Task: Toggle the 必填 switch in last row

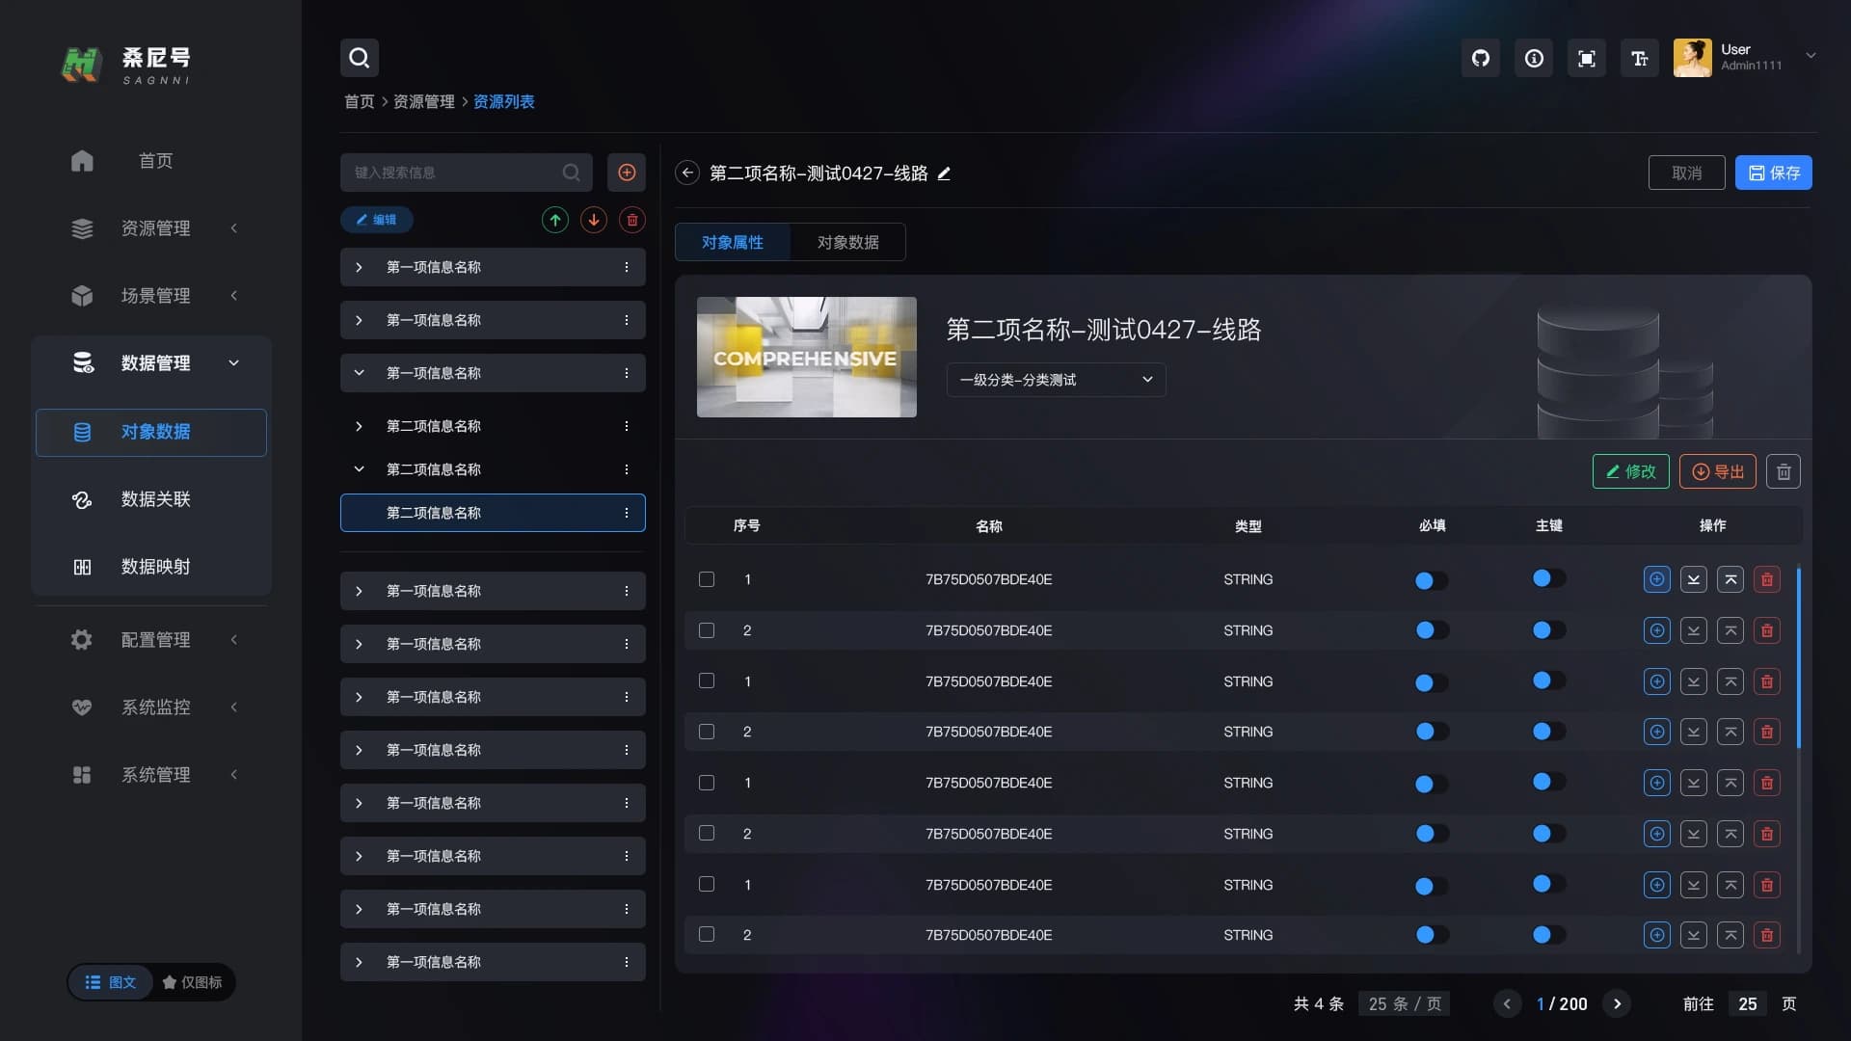Action: pyautogui.click(x=1432, y=935)
